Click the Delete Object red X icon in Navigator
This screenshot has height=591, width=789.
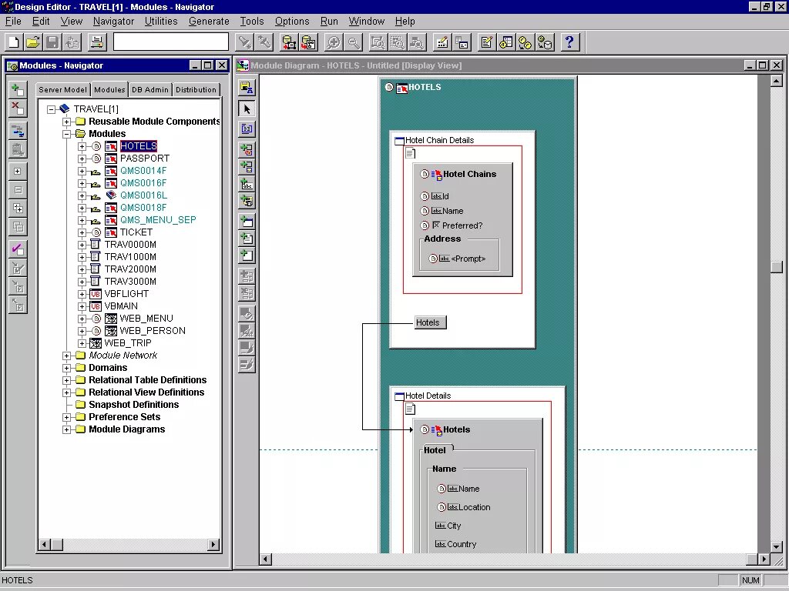tap(18, 108)
